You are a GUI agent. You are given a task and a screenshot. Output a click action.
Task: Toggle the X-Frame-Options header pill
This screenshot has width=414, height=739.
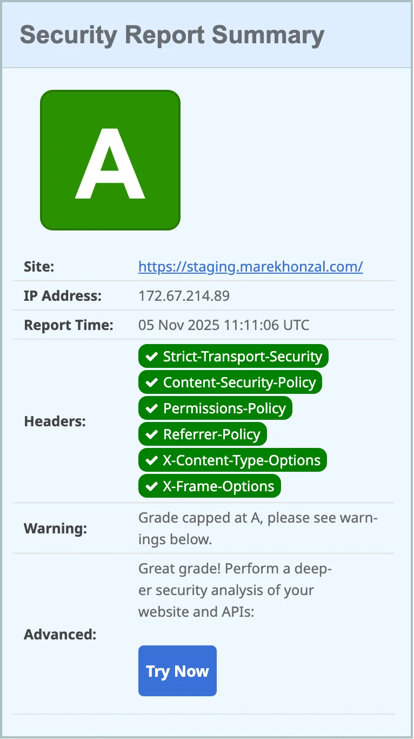coord(209,486)
